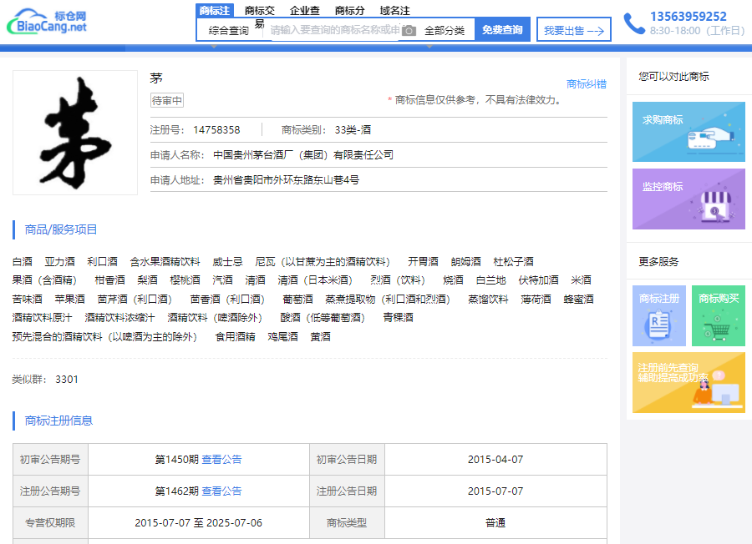Click the 更多服务 heading
The image size is (752, 544).
[x=658, y=261]
